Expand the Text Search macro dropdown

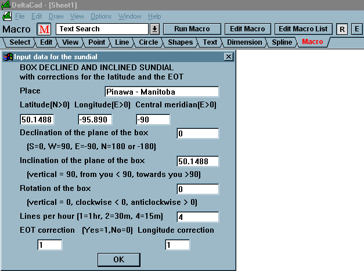point(154,29)
